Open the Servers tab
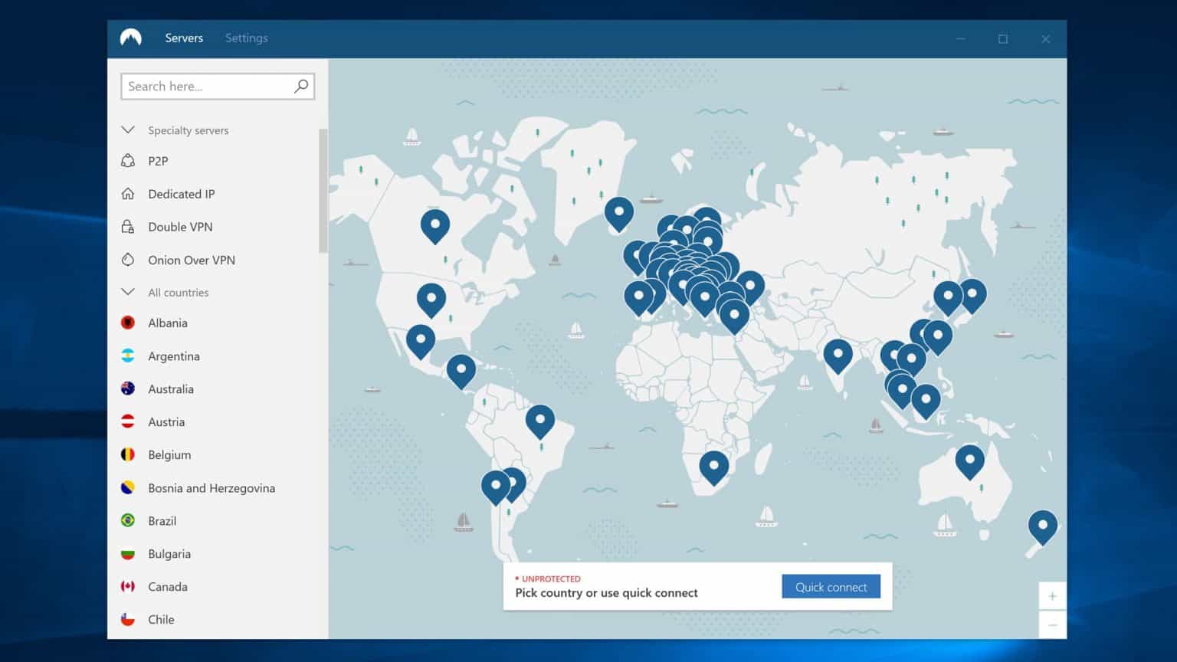This screenshot has width=1177, height=662. (184, 38)
